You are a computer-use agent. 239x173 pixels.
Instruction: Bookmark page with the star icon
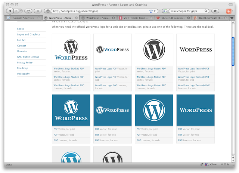click(151, 11)
